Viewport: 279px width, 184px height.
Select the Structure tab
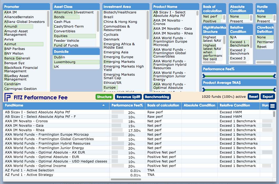104,97
